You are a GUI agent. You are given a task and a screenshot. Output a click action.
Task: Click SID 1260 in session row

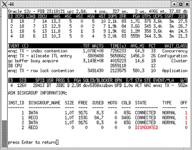(22, 86)
